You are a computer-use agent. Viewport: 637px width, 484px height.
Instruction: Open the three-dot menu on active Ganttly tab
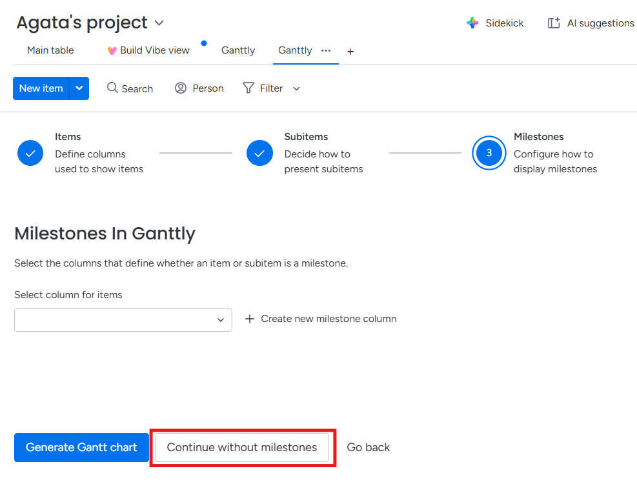326,51
